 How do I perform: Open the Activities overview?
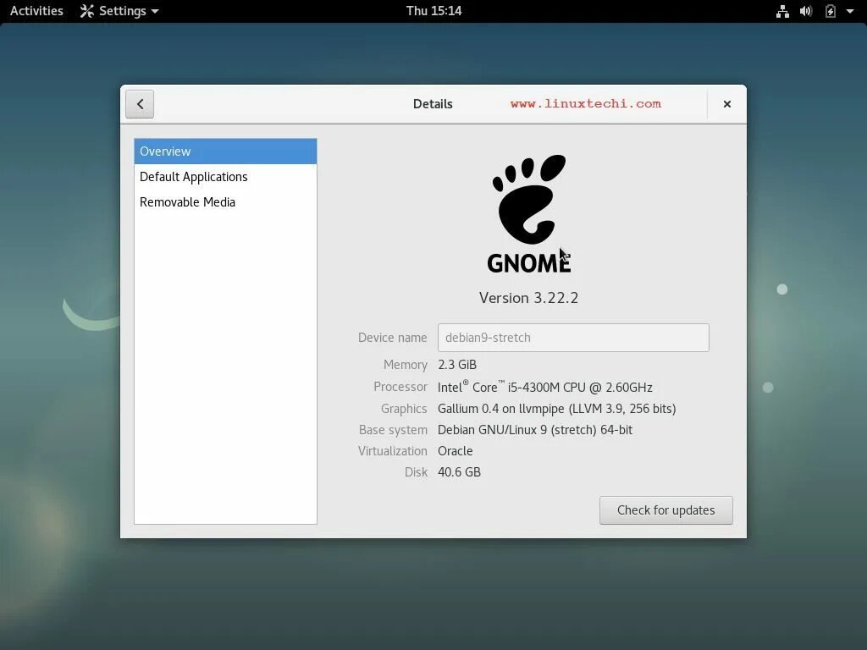36,11
